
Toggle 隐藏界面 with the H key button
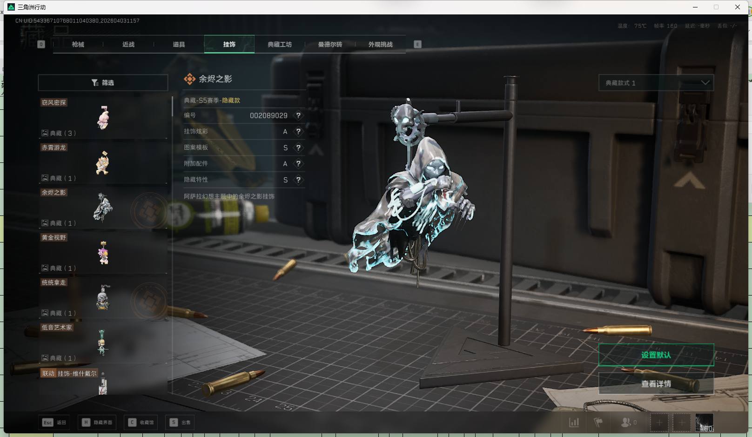97,423
